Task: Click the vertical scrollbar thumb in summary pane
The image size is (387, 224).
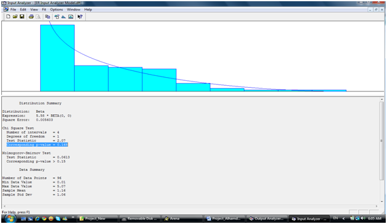Action: click(381, 141)
